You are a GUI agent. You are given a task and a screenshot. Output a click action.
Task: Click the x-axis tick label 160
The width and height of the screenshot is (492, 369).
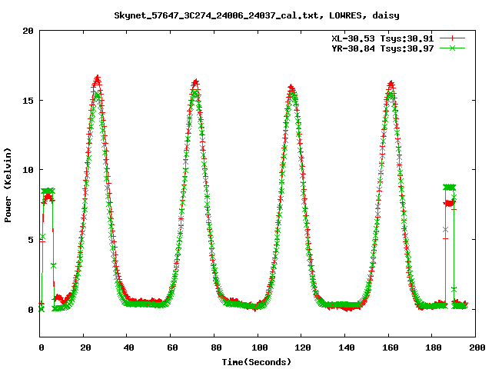[391, 347]
